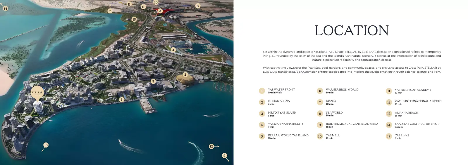The width and height of the screenshot is (468, 165).
Task: Select legend badge 9 beside Burjeel Medical Centre
Action: [x=320, y=125]
